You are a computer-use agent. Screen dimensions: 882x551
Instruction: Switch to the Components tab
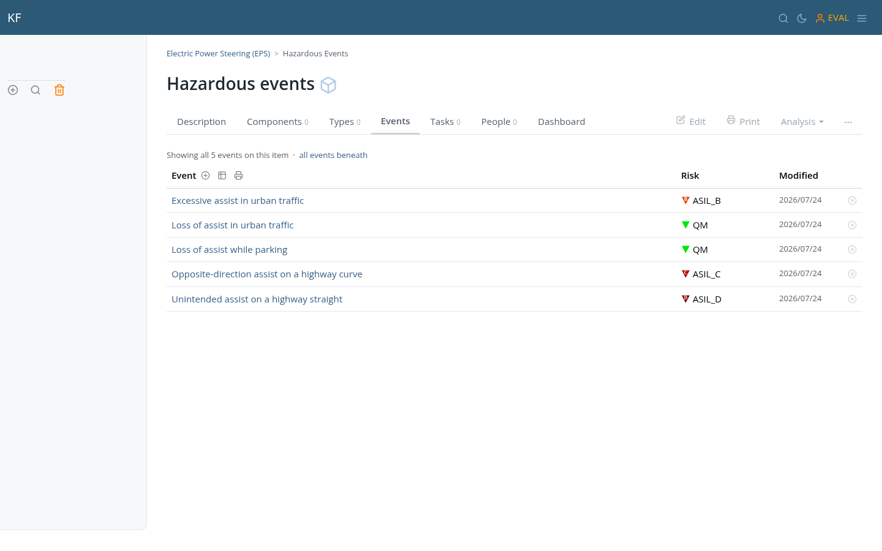(x=277, y=122)
